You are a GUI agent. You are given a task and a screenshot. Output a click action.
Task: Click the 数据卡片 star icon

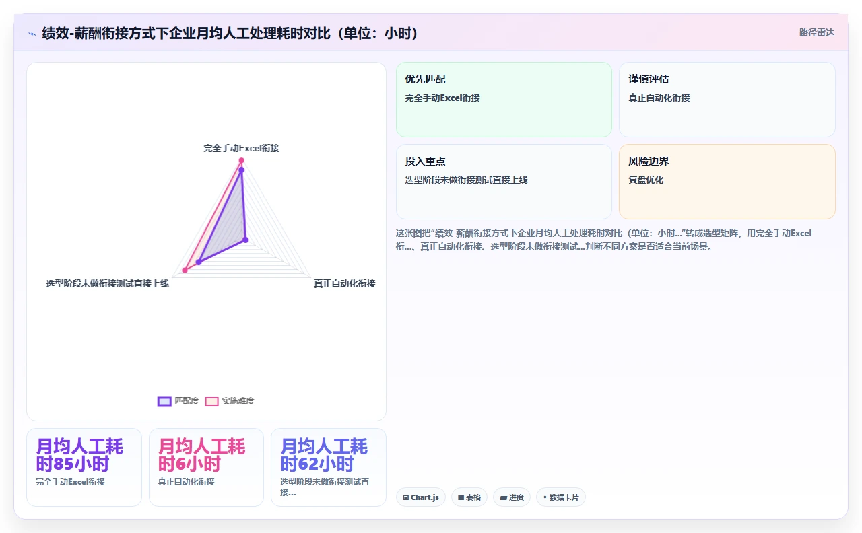click(545, 497)
